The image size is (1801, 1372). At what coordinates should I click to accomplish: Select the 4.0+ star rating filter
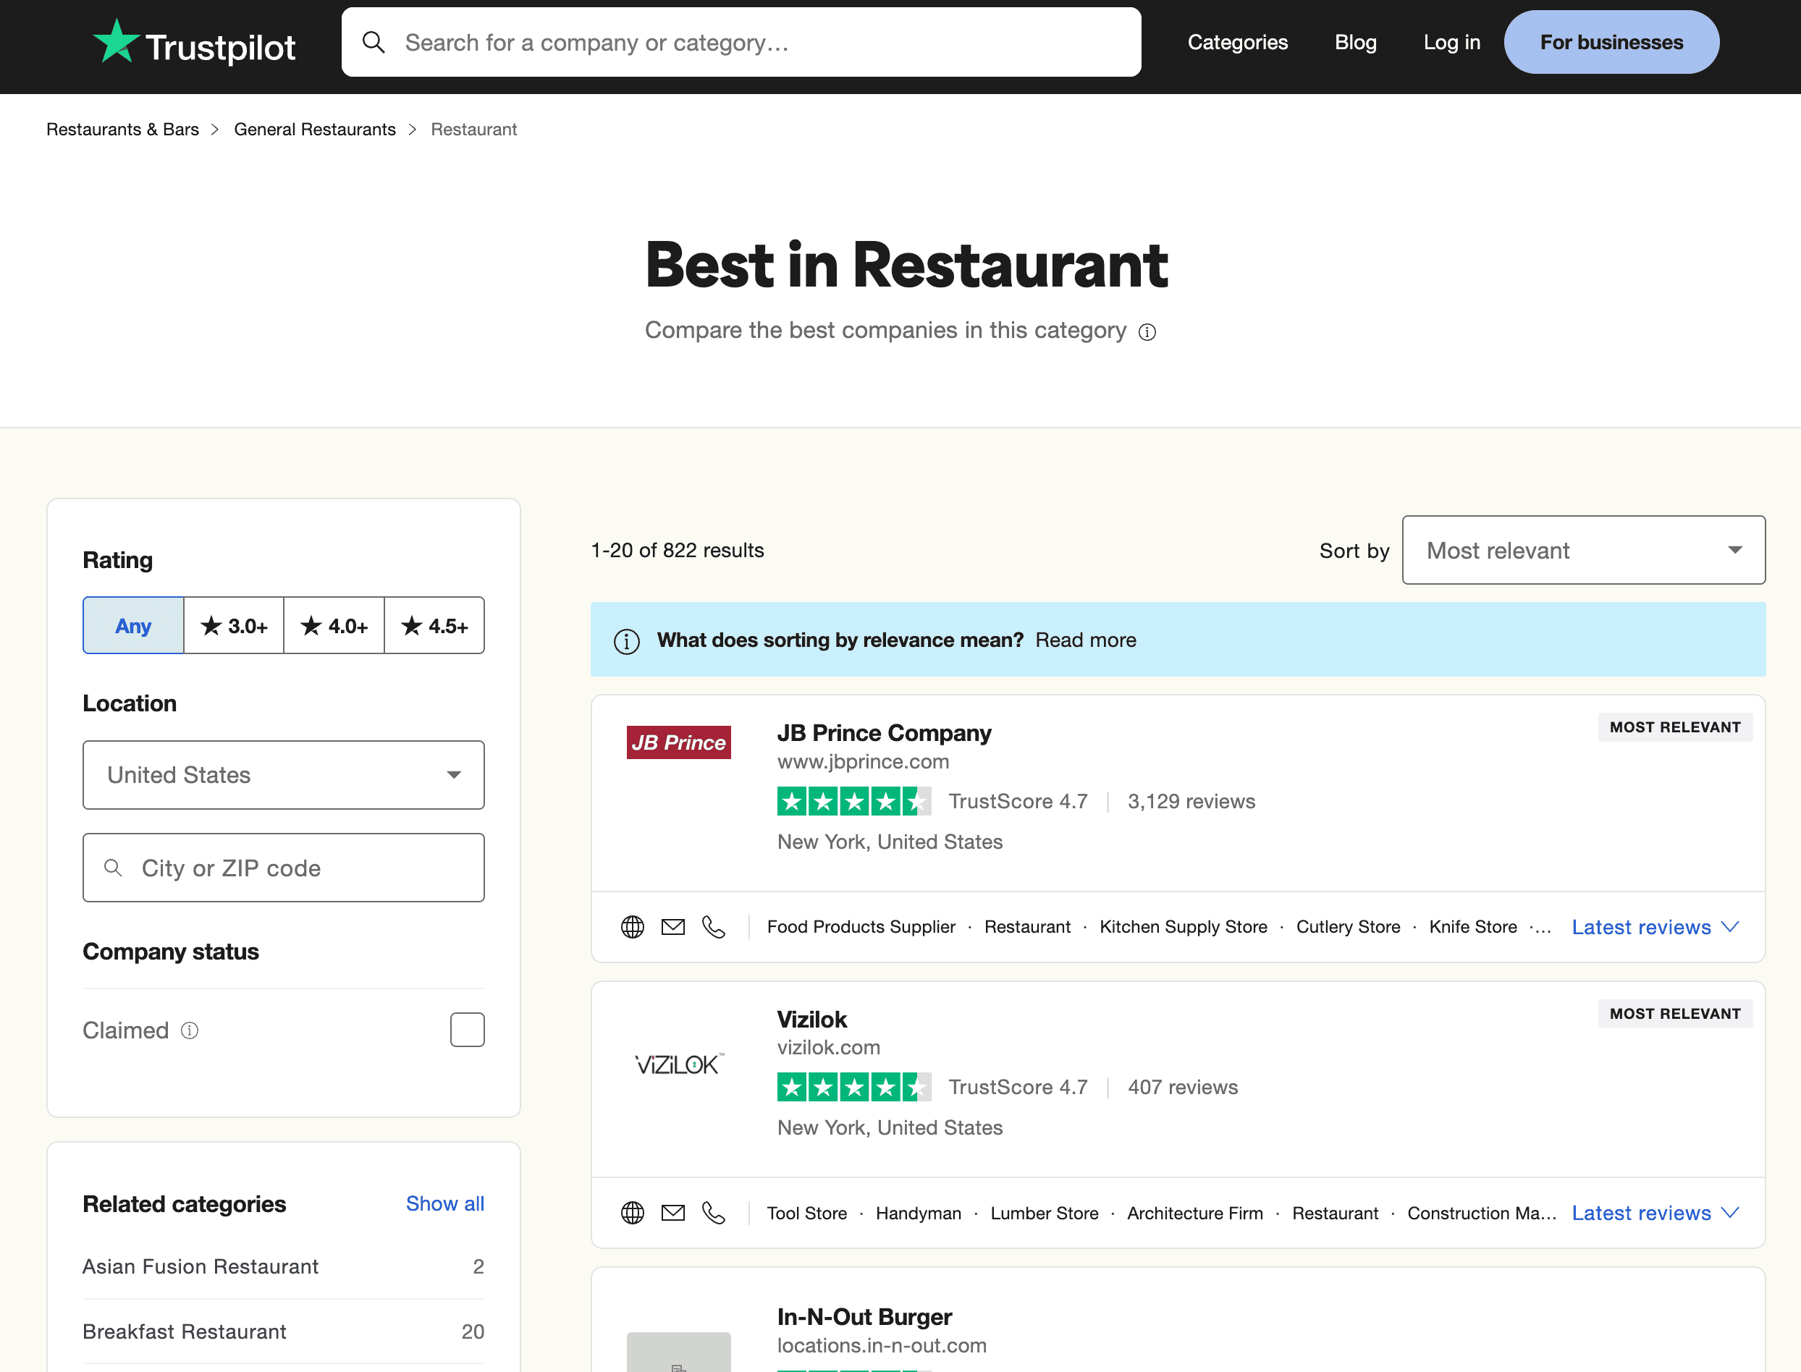click(333, 625)
